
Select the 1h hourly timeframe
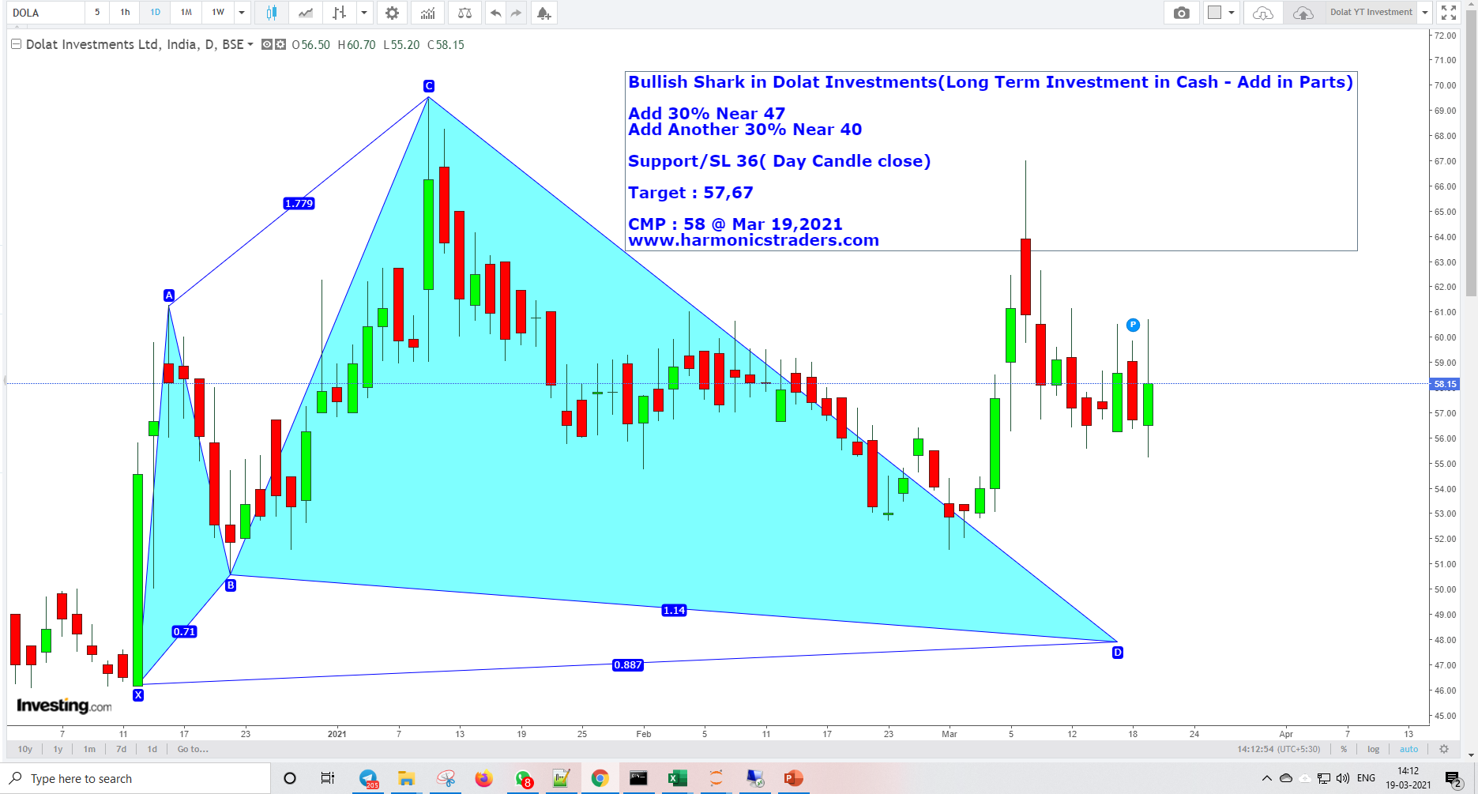pyautogui.click(x=124, y=13)
